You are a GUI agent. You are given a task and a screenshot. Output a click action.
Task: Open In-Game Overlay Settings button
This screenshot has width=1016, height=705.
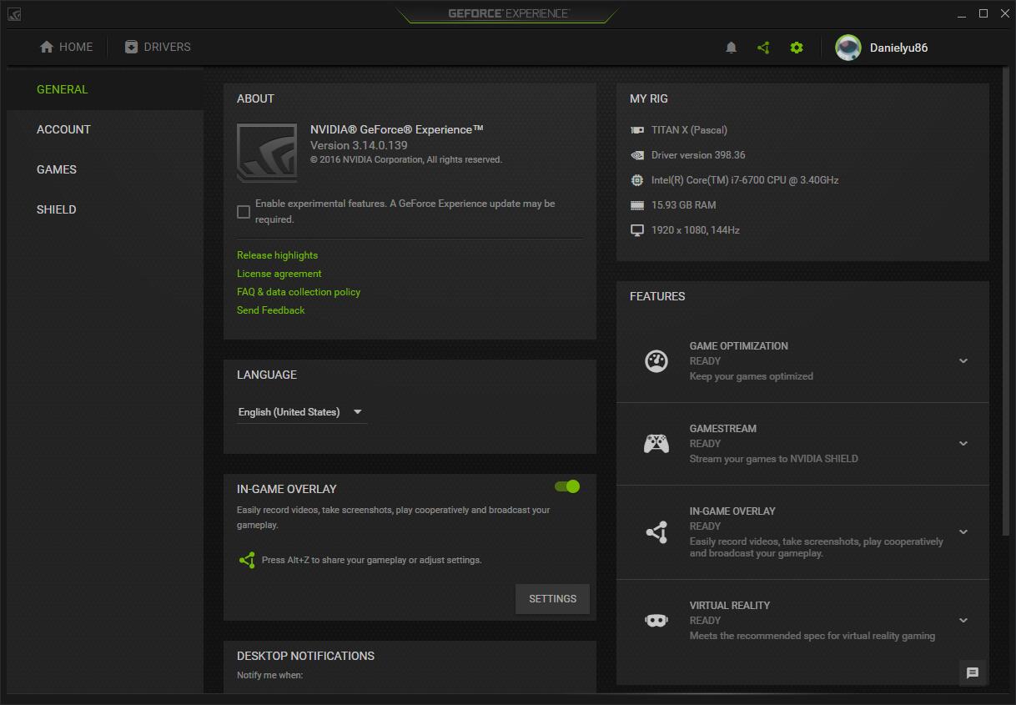coord(552,599)
